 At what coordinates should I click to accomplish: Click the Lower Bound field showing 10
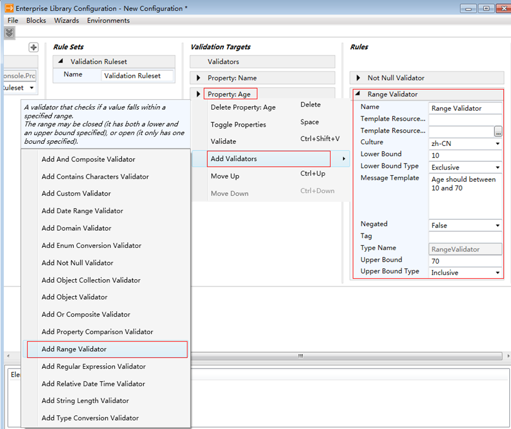(465, 155)
